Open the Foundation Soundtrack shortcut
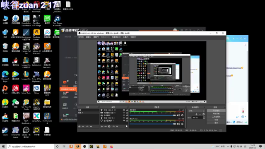Viewport: 265px width, 149px height. coord(26,21)
